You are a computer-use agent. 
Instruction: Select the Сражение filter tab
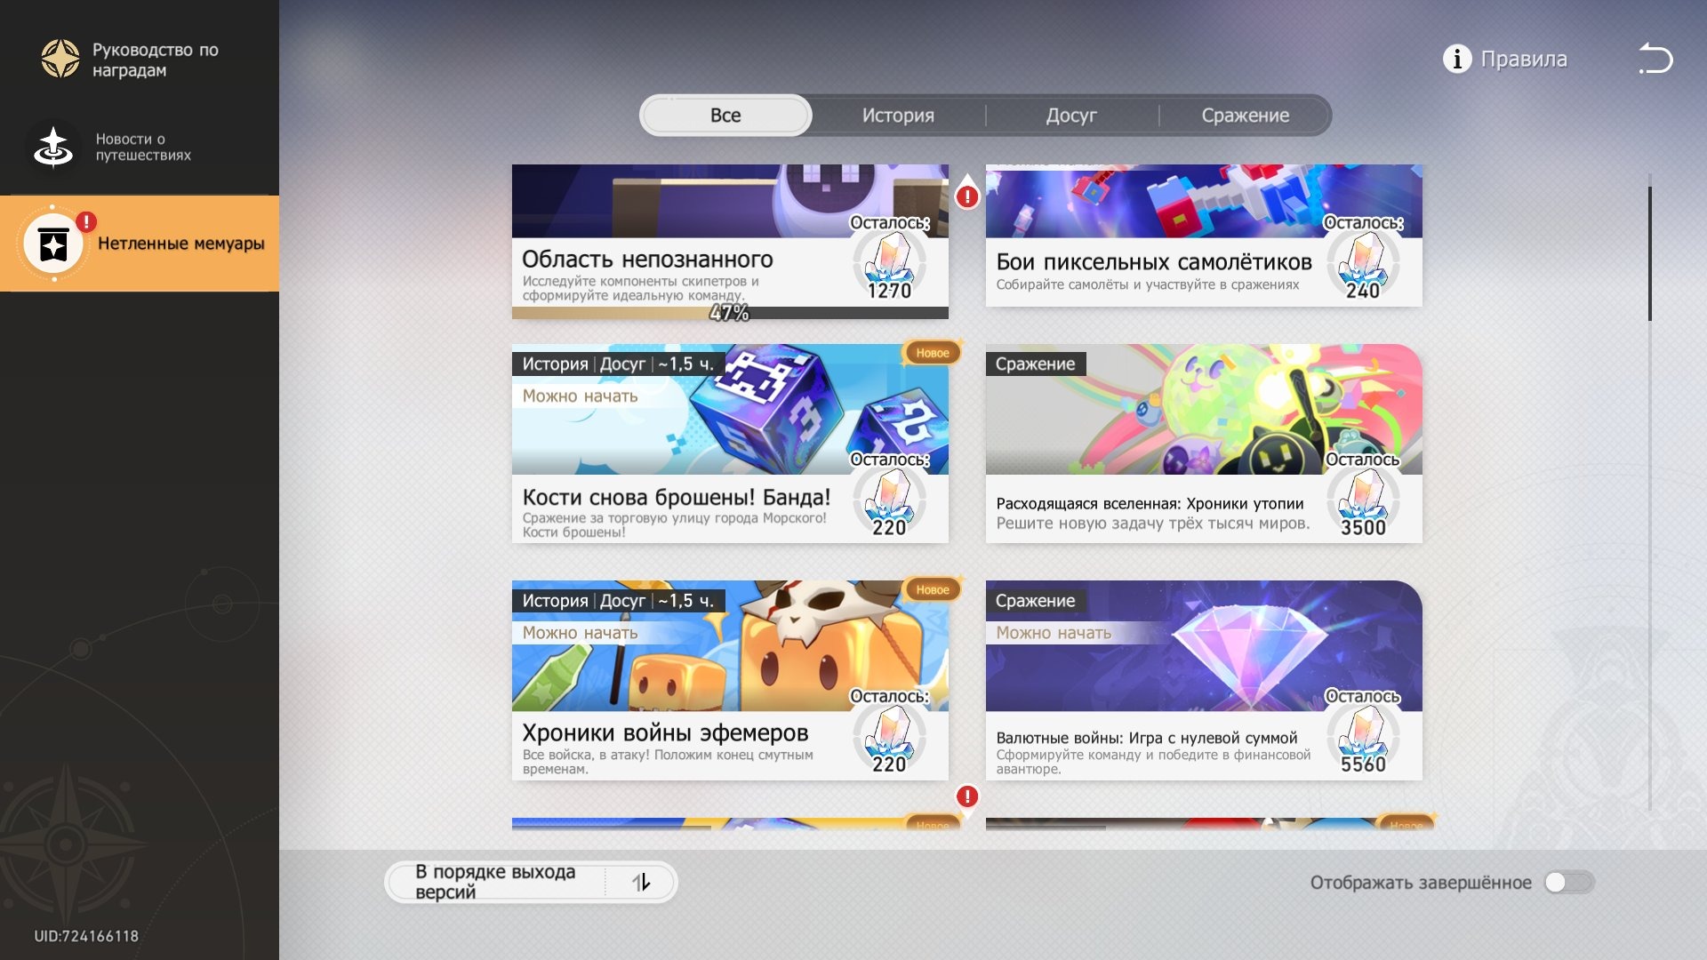[x=1245, y=116]
